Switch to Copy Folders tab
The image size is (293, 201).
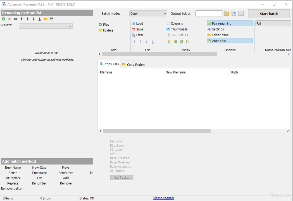tap(134, 65)
